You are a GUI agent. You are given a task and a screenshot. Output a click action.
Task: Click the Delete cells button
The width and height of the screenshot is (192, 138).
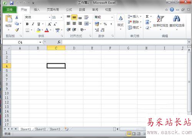pyautogui.click(x=134, y=22)
